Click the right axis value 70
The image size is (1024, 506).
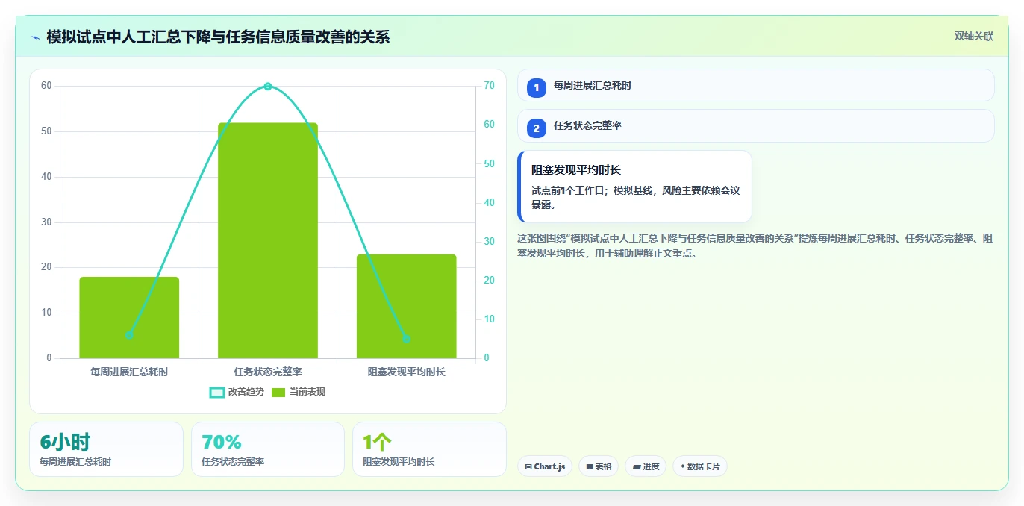tap(489, 86)
